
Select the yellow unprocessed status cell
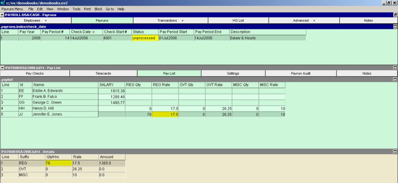click(x=145, y=38)
